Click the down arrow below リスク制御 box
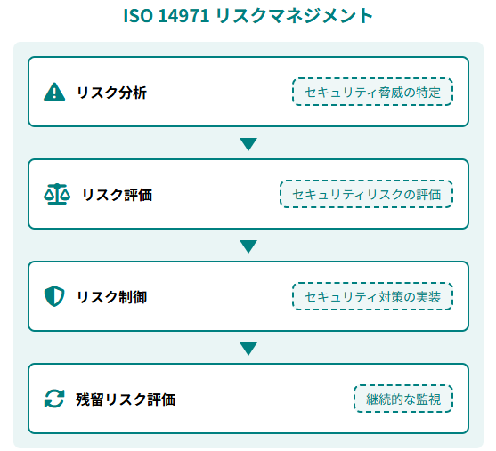 click(x=248, y=349)
